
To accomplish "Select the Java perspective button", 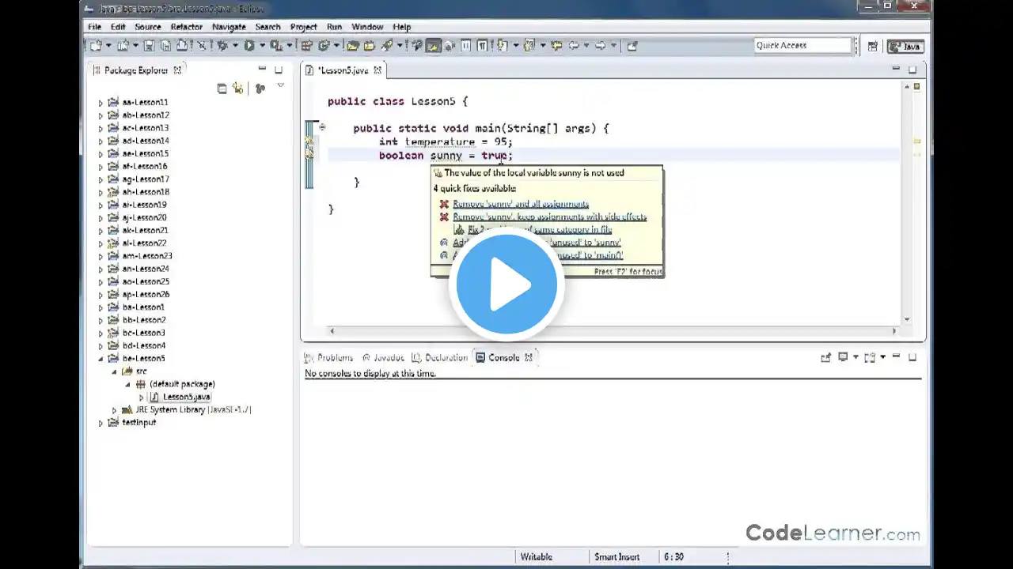I will tap(905, 46).
